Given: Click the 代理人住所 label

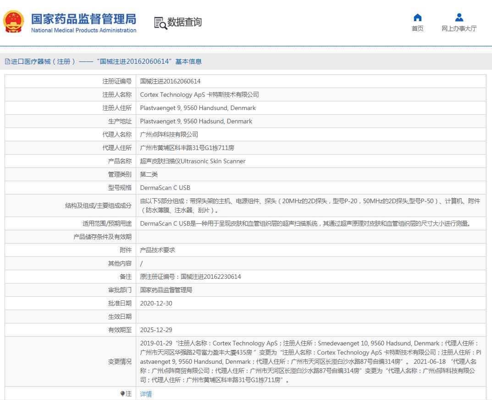Looking at the screenshot, I should tap(117, 148).
